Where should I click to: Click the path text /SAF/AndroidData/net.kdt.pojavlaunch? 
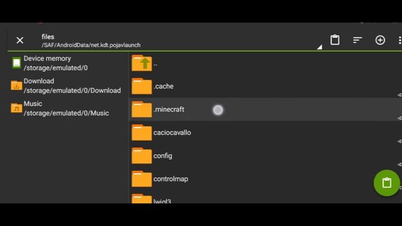91,45
